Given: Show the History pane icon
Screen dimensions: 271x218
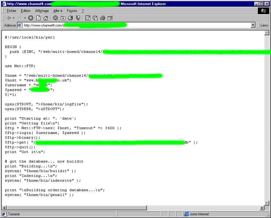Looking at the screenshot, I should [70, 18].
